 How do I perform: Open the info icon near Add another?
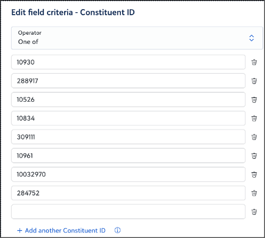pos(117,230)
